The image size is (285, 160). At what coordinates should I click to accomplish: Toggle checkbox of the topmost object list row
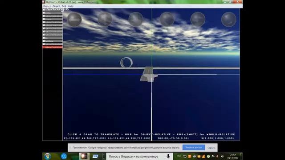[x=44, y=10]
